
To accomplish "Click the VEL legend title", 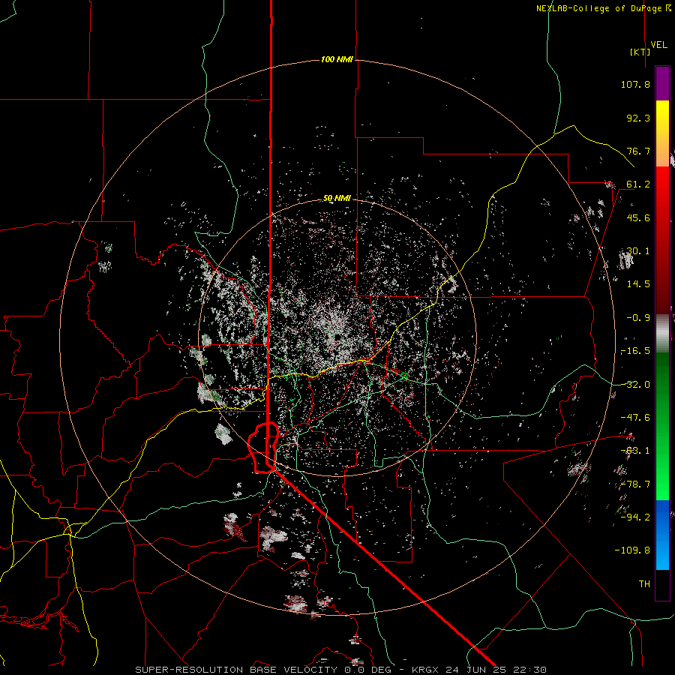I will point(658,45).
